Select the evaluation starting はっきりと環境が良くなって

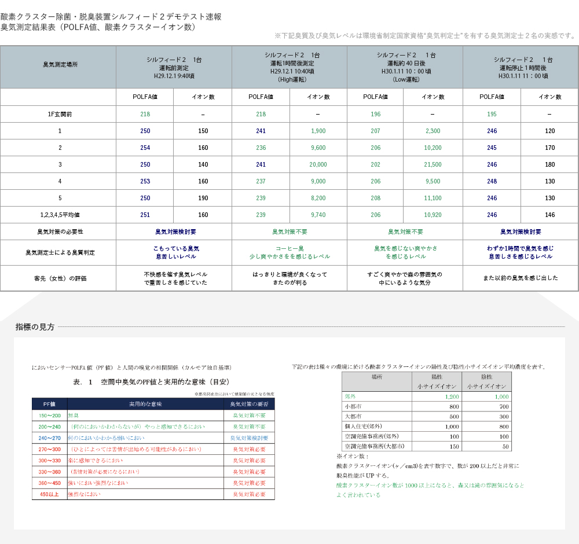coord(290,278)
